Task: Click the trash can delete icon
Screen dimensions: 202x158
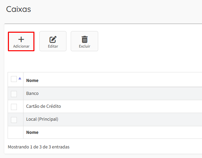Action: (x=84, y=39)
